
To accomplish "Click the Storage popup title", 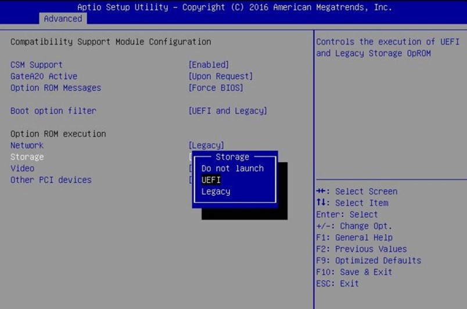I will (232, 157).
